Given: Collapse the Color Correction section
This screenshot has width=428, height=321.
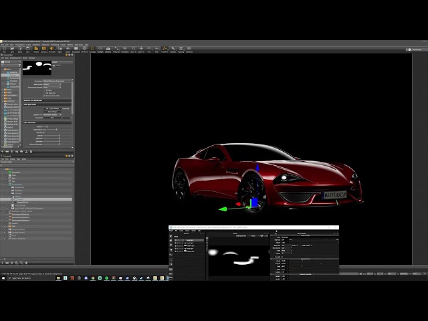Looking at the screenshot, I should (x=47, y=122).
